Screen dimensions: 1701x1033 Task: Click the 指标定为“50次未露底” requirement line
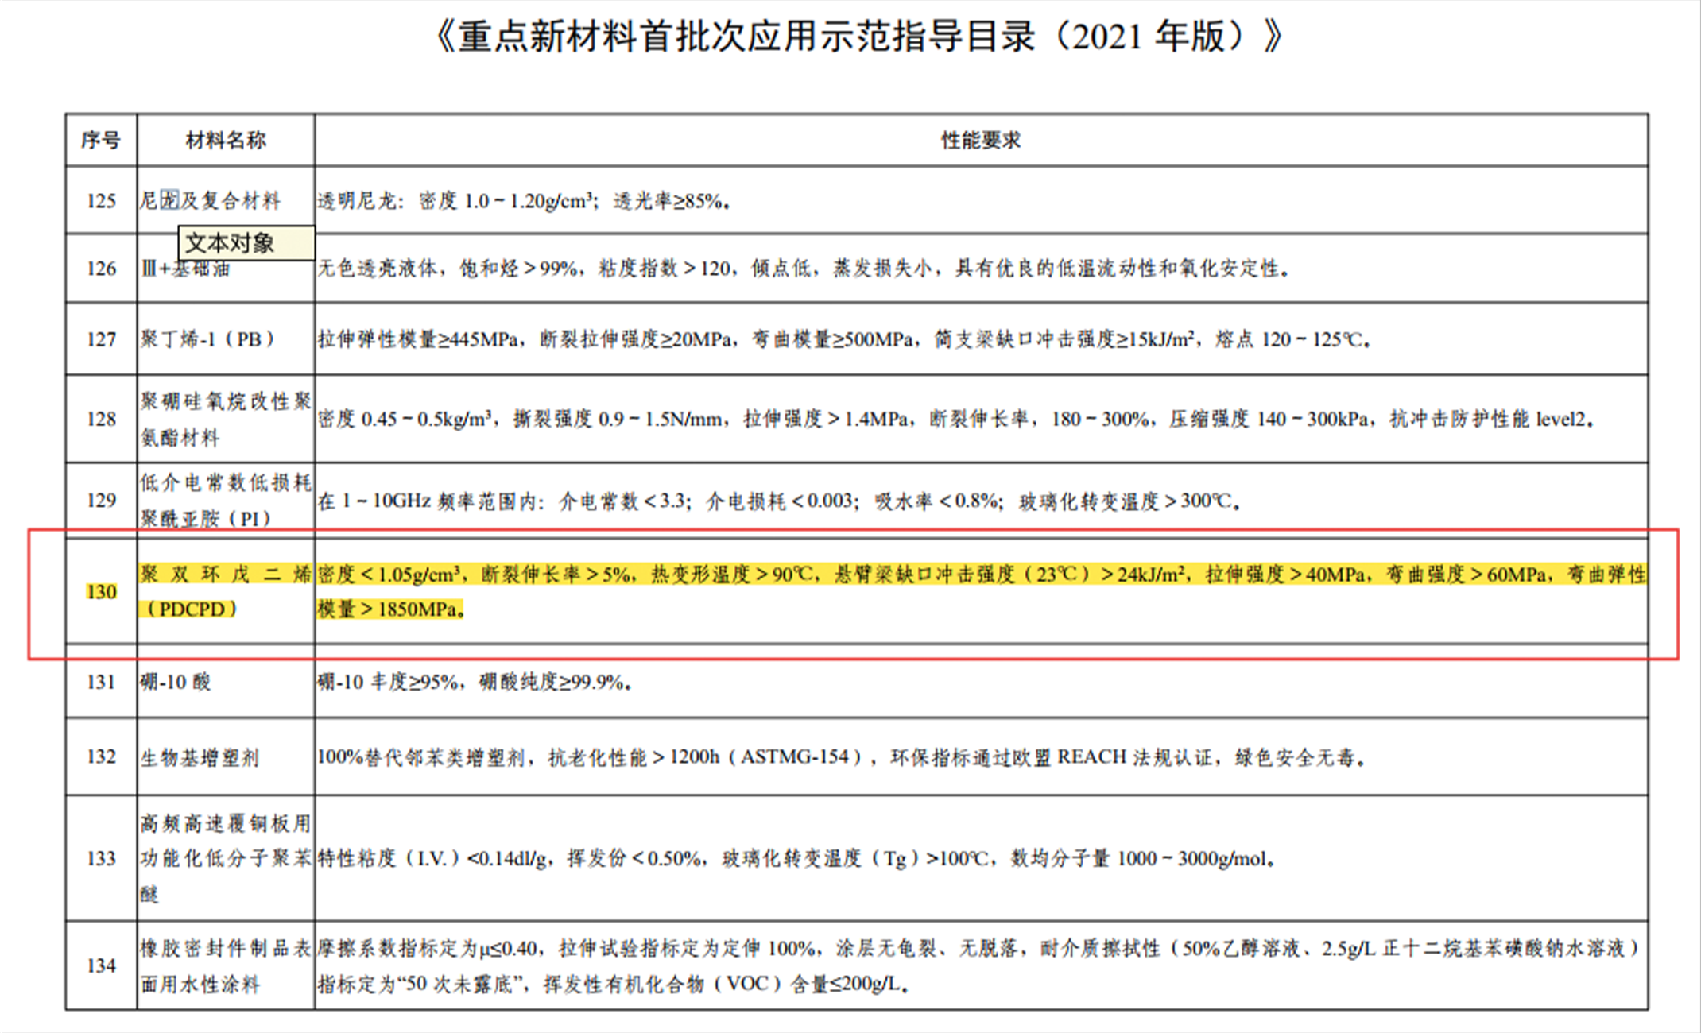pyautogui.click(x=614, y=985)
